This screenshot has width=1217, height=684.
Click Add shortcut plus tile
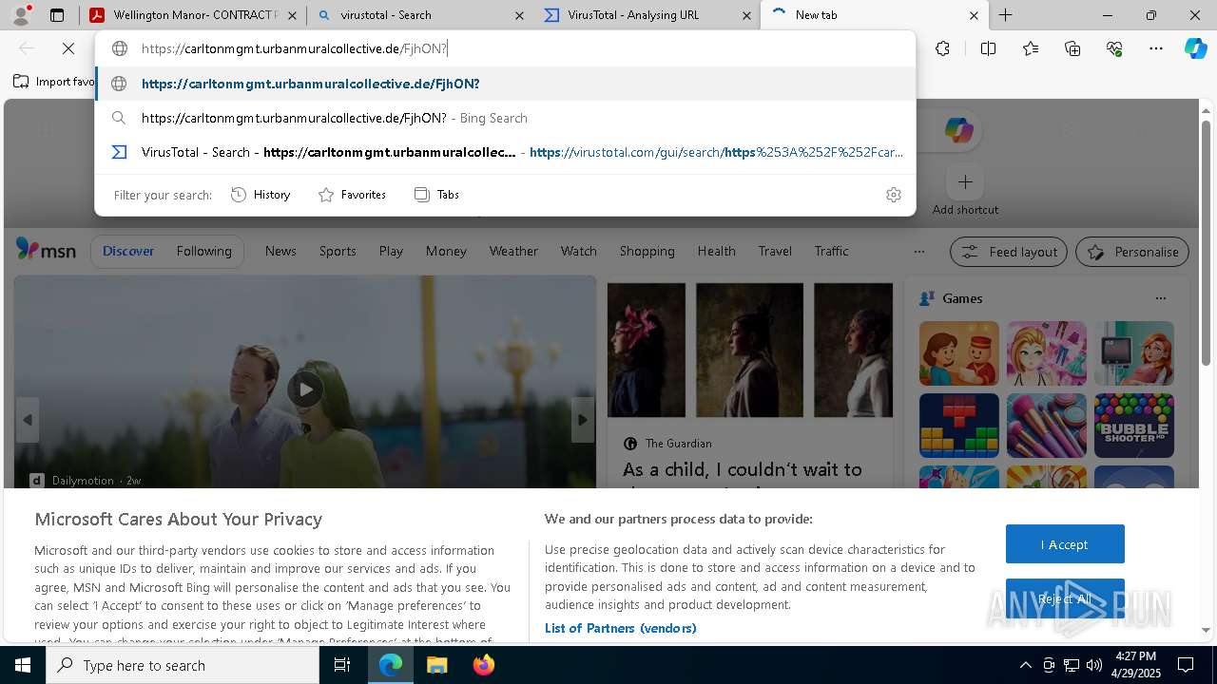coord(965,181)
